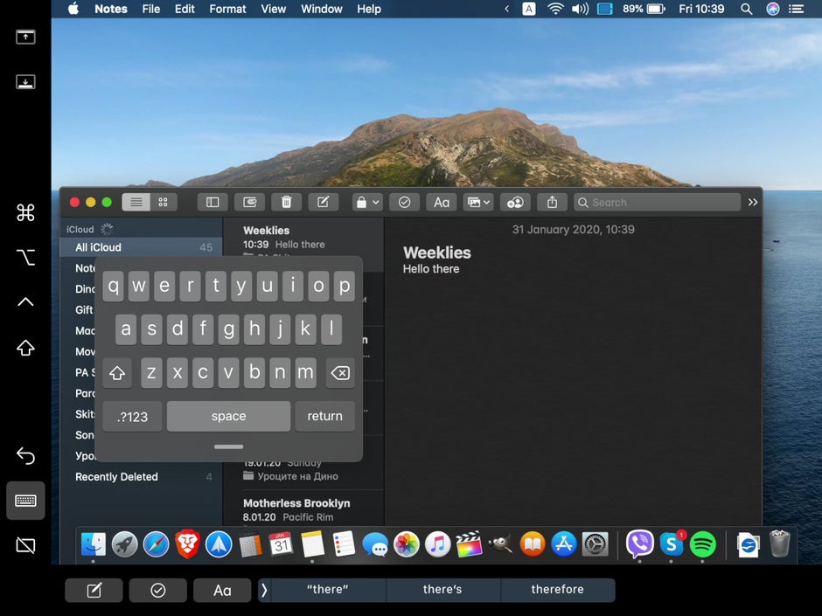Open the media insert dropdown
822x616 pixels.
pyautogui.click(x=478, y=202)
